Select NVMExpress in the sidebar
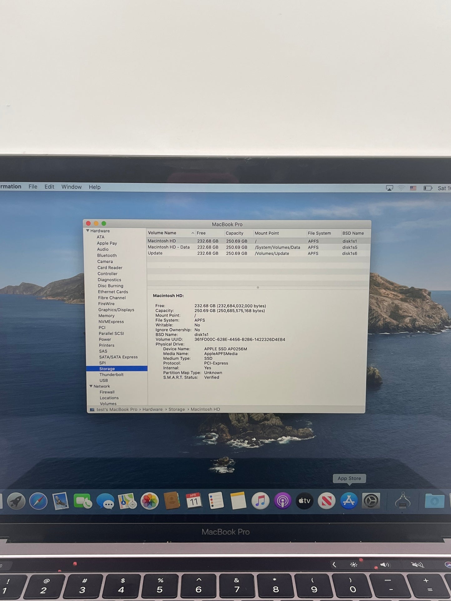The image size is (451, 601). [111, 322]
